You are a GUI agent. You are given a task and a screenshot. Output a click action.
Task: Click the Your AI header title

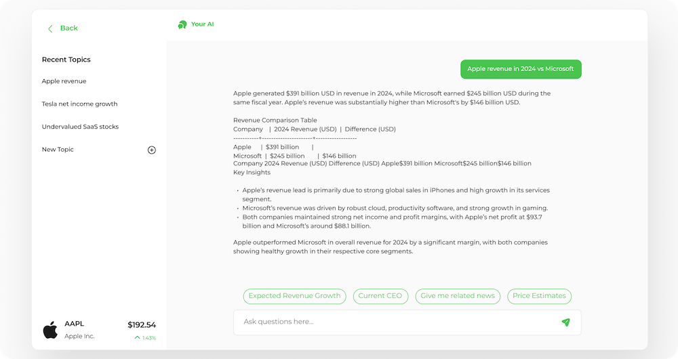click(x=202, y=24)
